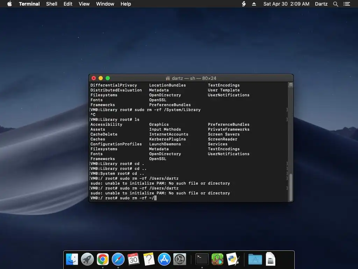
Task: Open App Store from the Dock
Action: (164, 259)
